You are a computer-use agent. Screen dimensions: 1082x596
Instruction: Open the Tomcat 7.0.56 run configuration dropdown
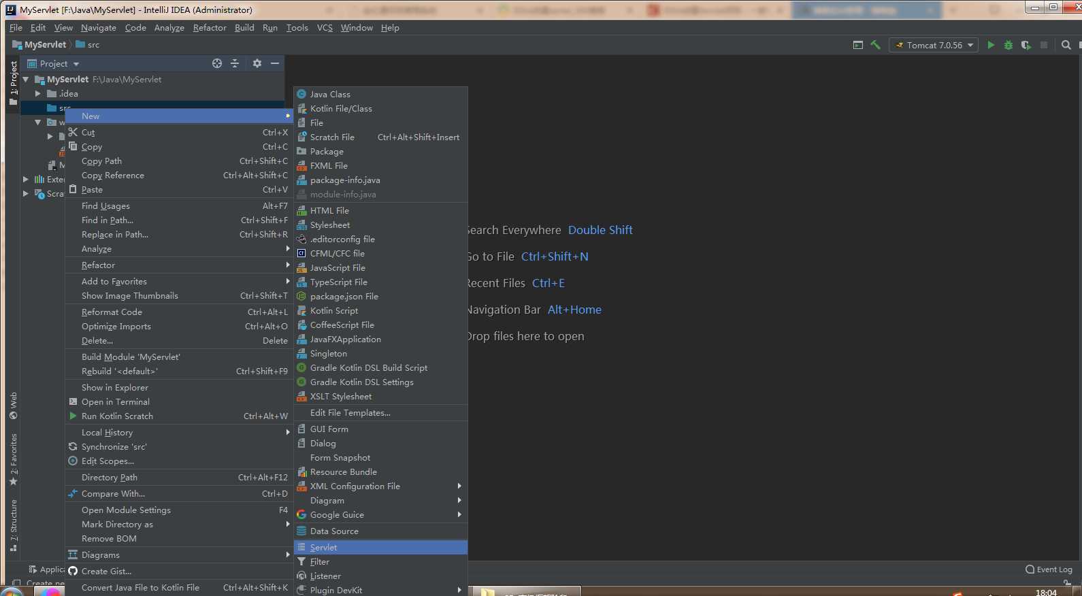[934, 45]
